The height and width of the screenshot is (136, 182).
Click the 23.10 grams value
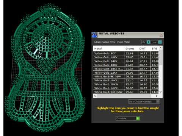(129, 80)
